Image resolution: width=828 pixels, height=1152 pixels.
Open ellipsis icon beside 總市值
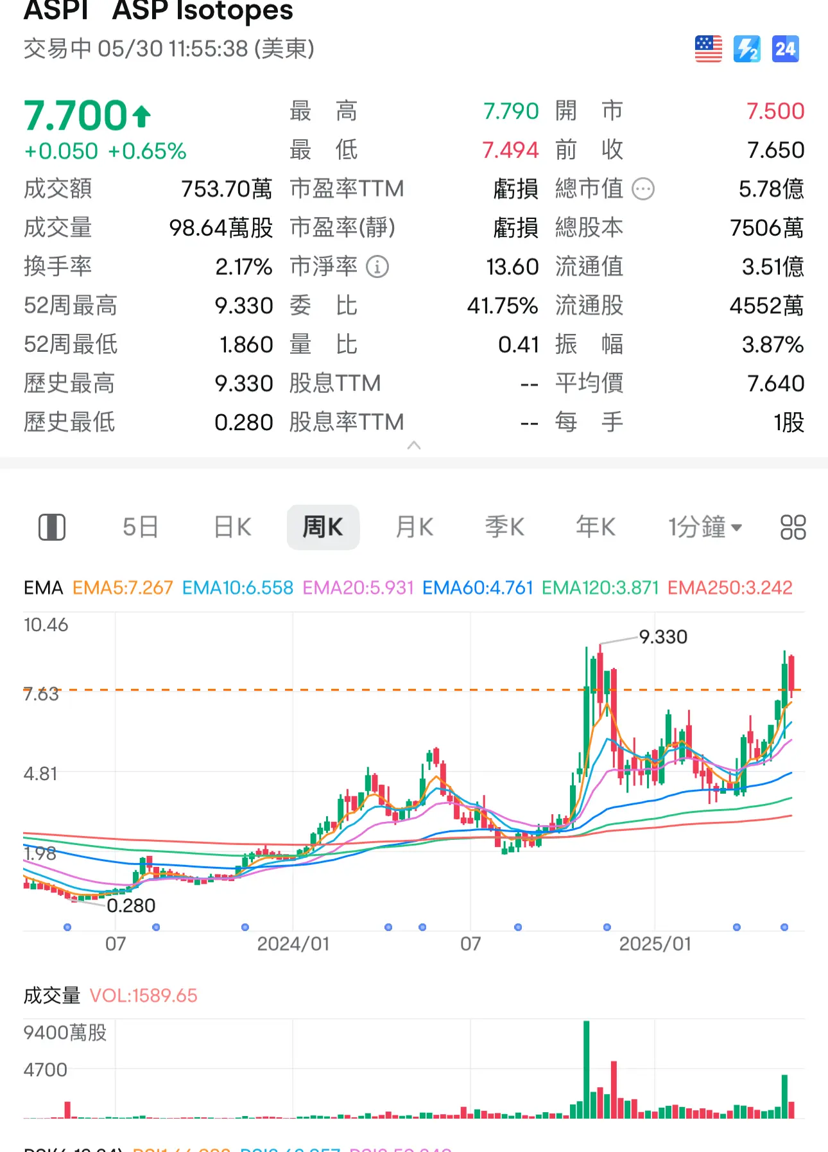pyautogui.click(x=643, y=189)
